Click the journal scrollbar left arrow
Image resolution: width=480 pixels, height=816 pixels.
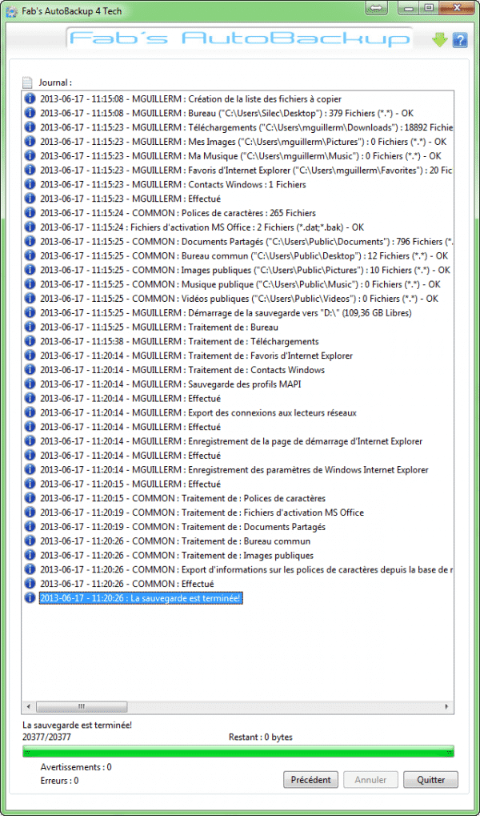pyautogui.click(x=27, y=707)
